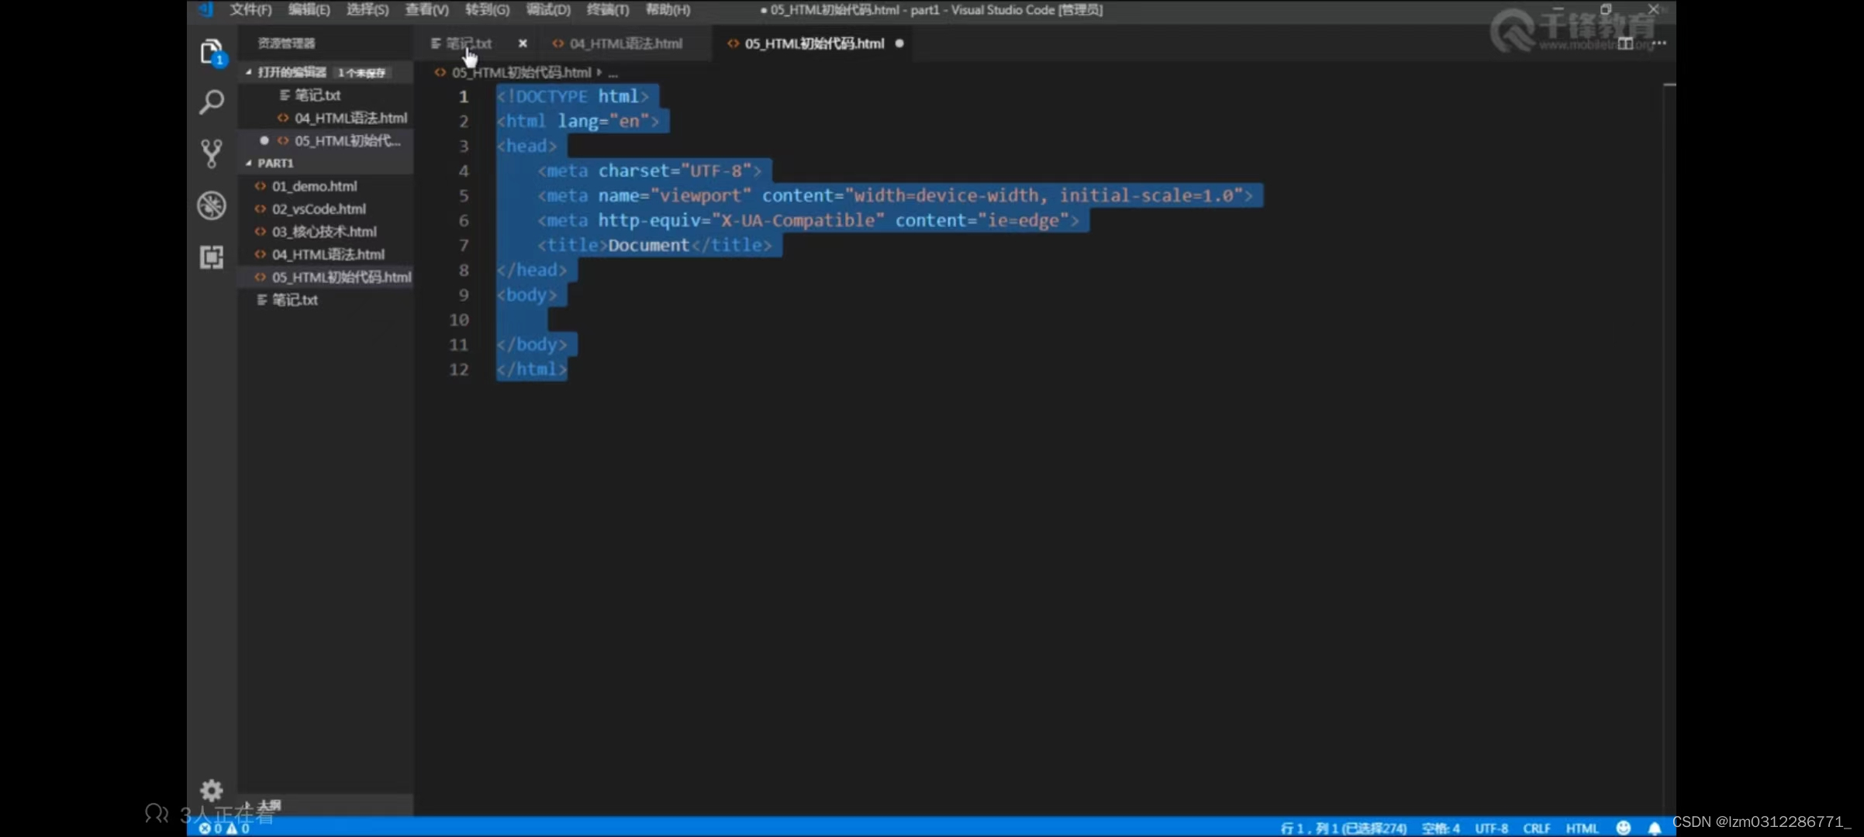The height and width of the screenshot is (837, 1864).
Task: Open the 编辑(E) menu
Action: (309, 9)
